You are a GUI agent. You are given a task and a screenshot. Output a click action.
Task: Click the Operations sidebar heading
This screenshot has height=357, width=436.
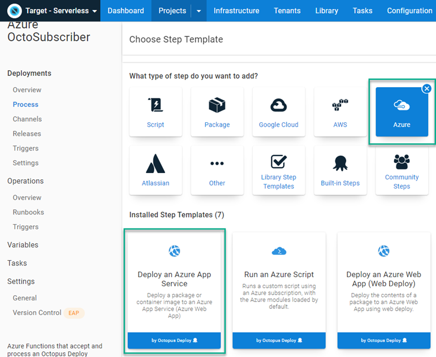point(25,181)
